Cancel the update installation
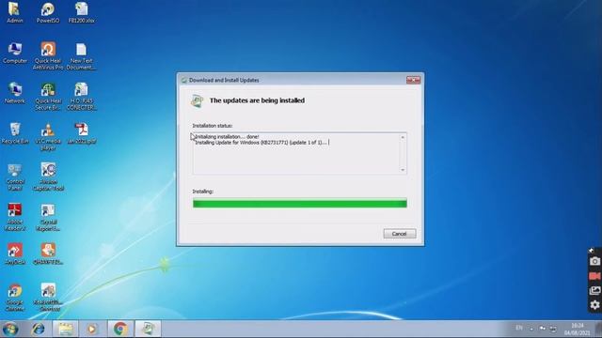The width and height of the screenshot is (602, 338). [x=399, y=234]
